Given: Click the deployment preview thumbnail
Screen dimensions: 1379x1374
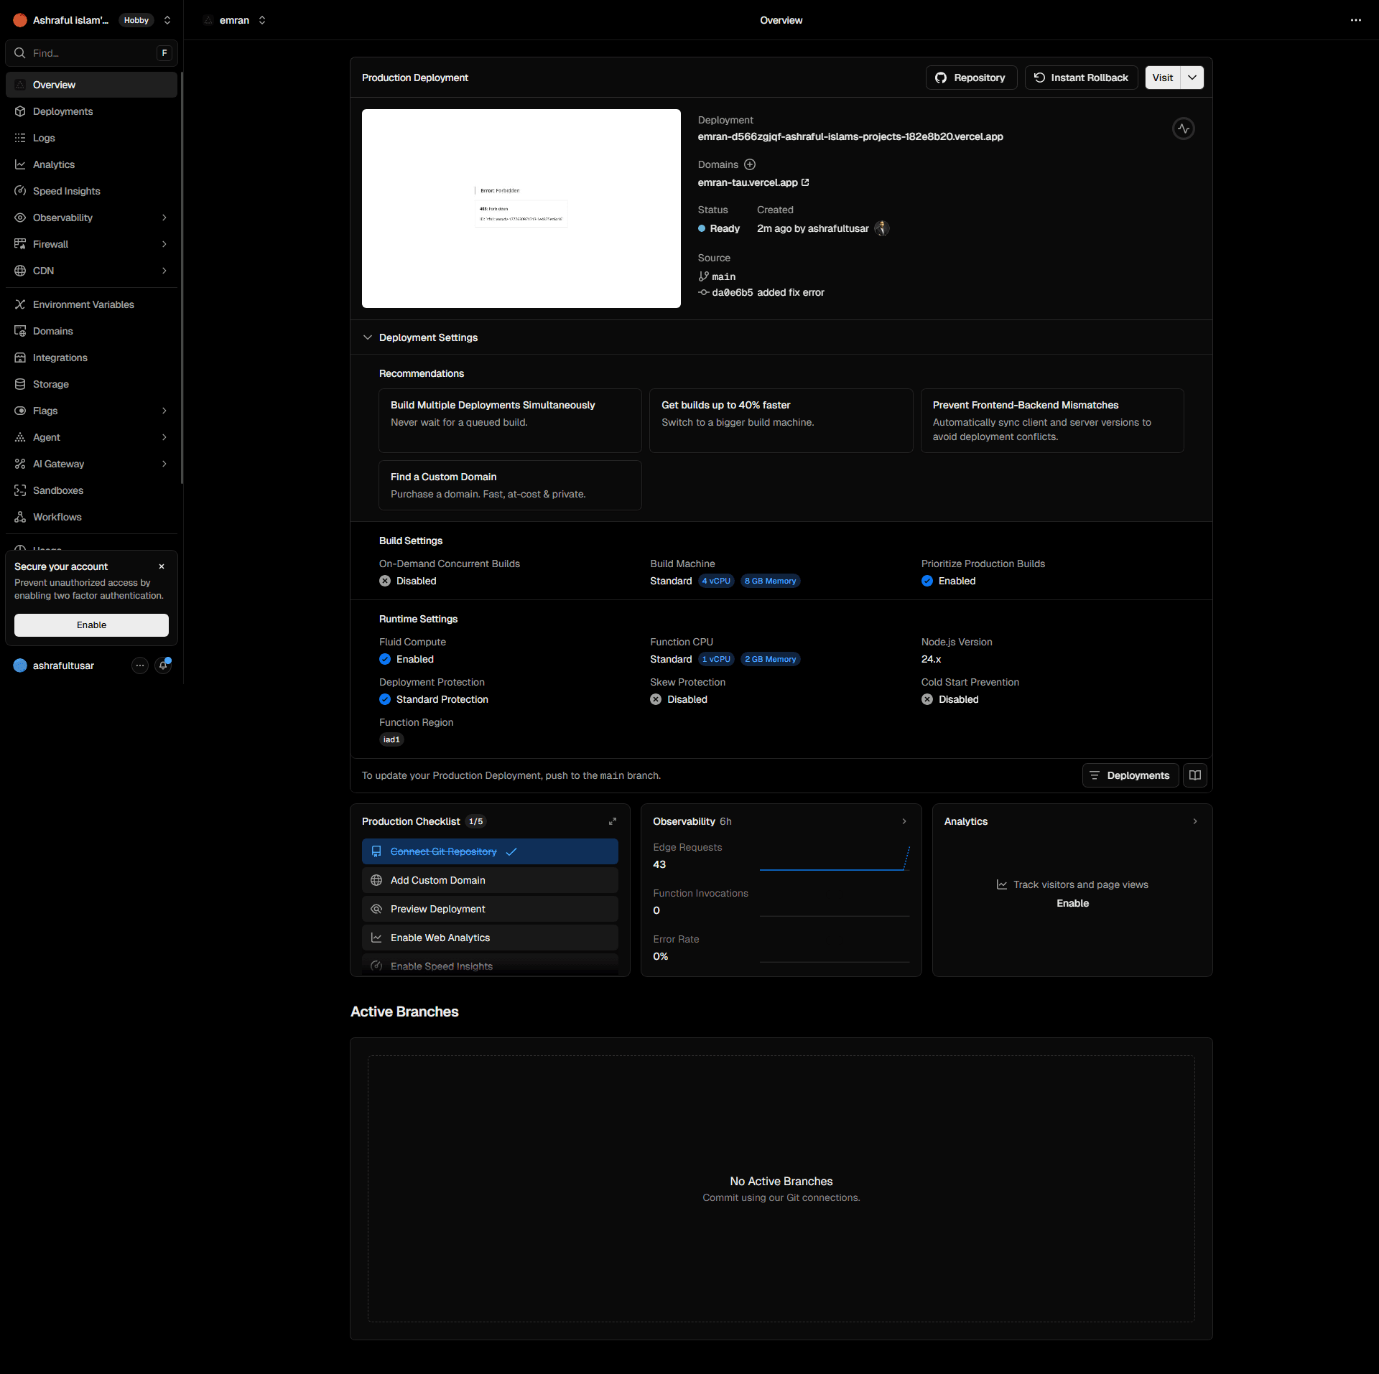Looking at the screenshot, I should (x=521, y=208).
